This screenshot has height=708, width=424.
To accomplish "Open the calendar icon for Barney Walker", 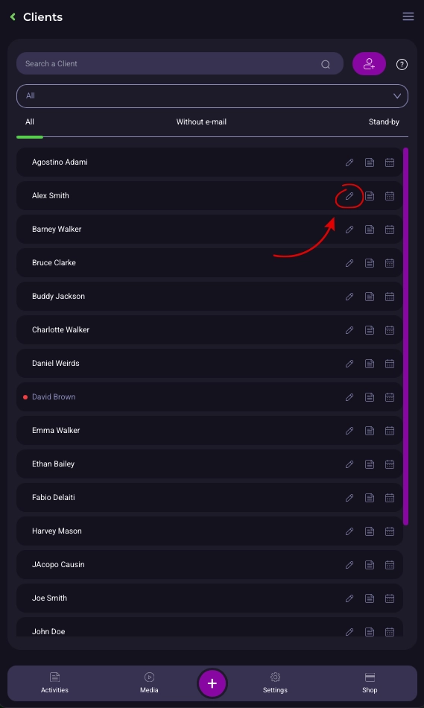I will point(390,230).
